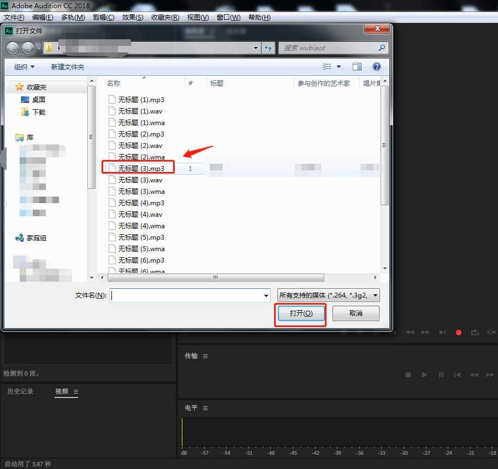Open the View (视图) menu
Screen dimensions: 498x469
(x=198, y=17)
